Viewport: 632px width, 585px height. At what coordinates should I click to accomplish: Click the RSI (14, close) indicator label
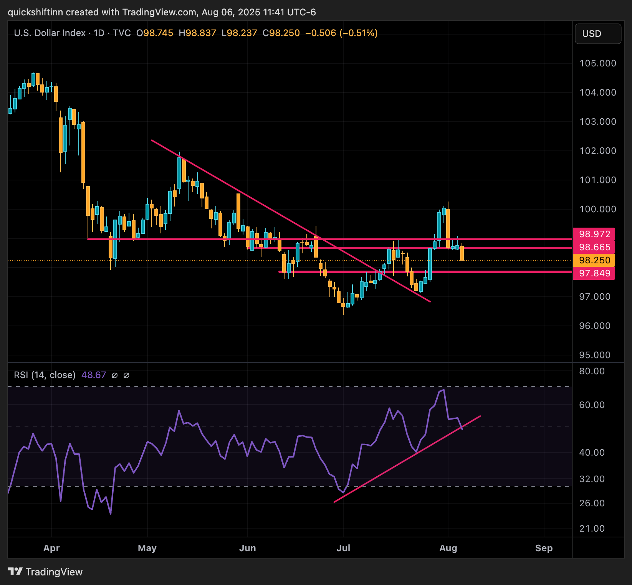pos(45,375)
